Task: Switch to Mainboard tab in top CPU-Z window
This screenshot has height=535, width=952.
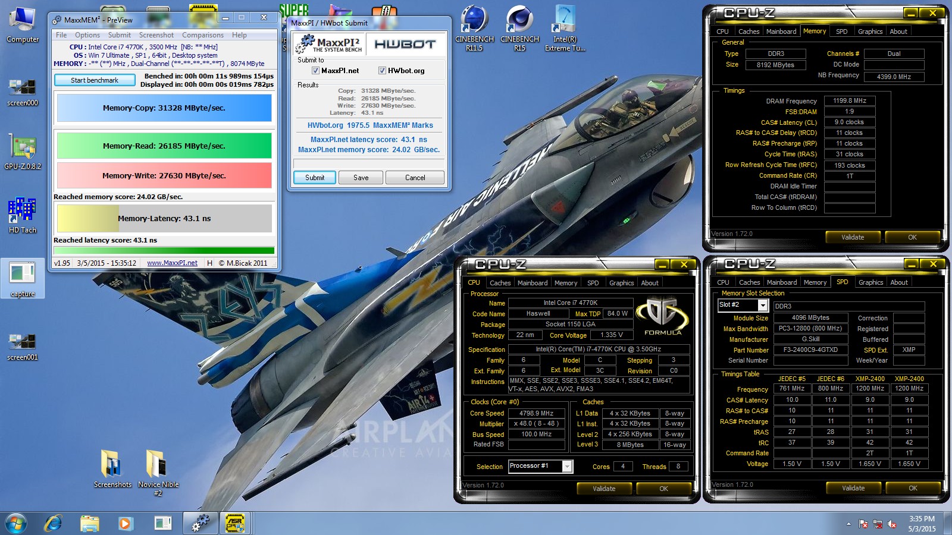Action: (x=781, y=32)
